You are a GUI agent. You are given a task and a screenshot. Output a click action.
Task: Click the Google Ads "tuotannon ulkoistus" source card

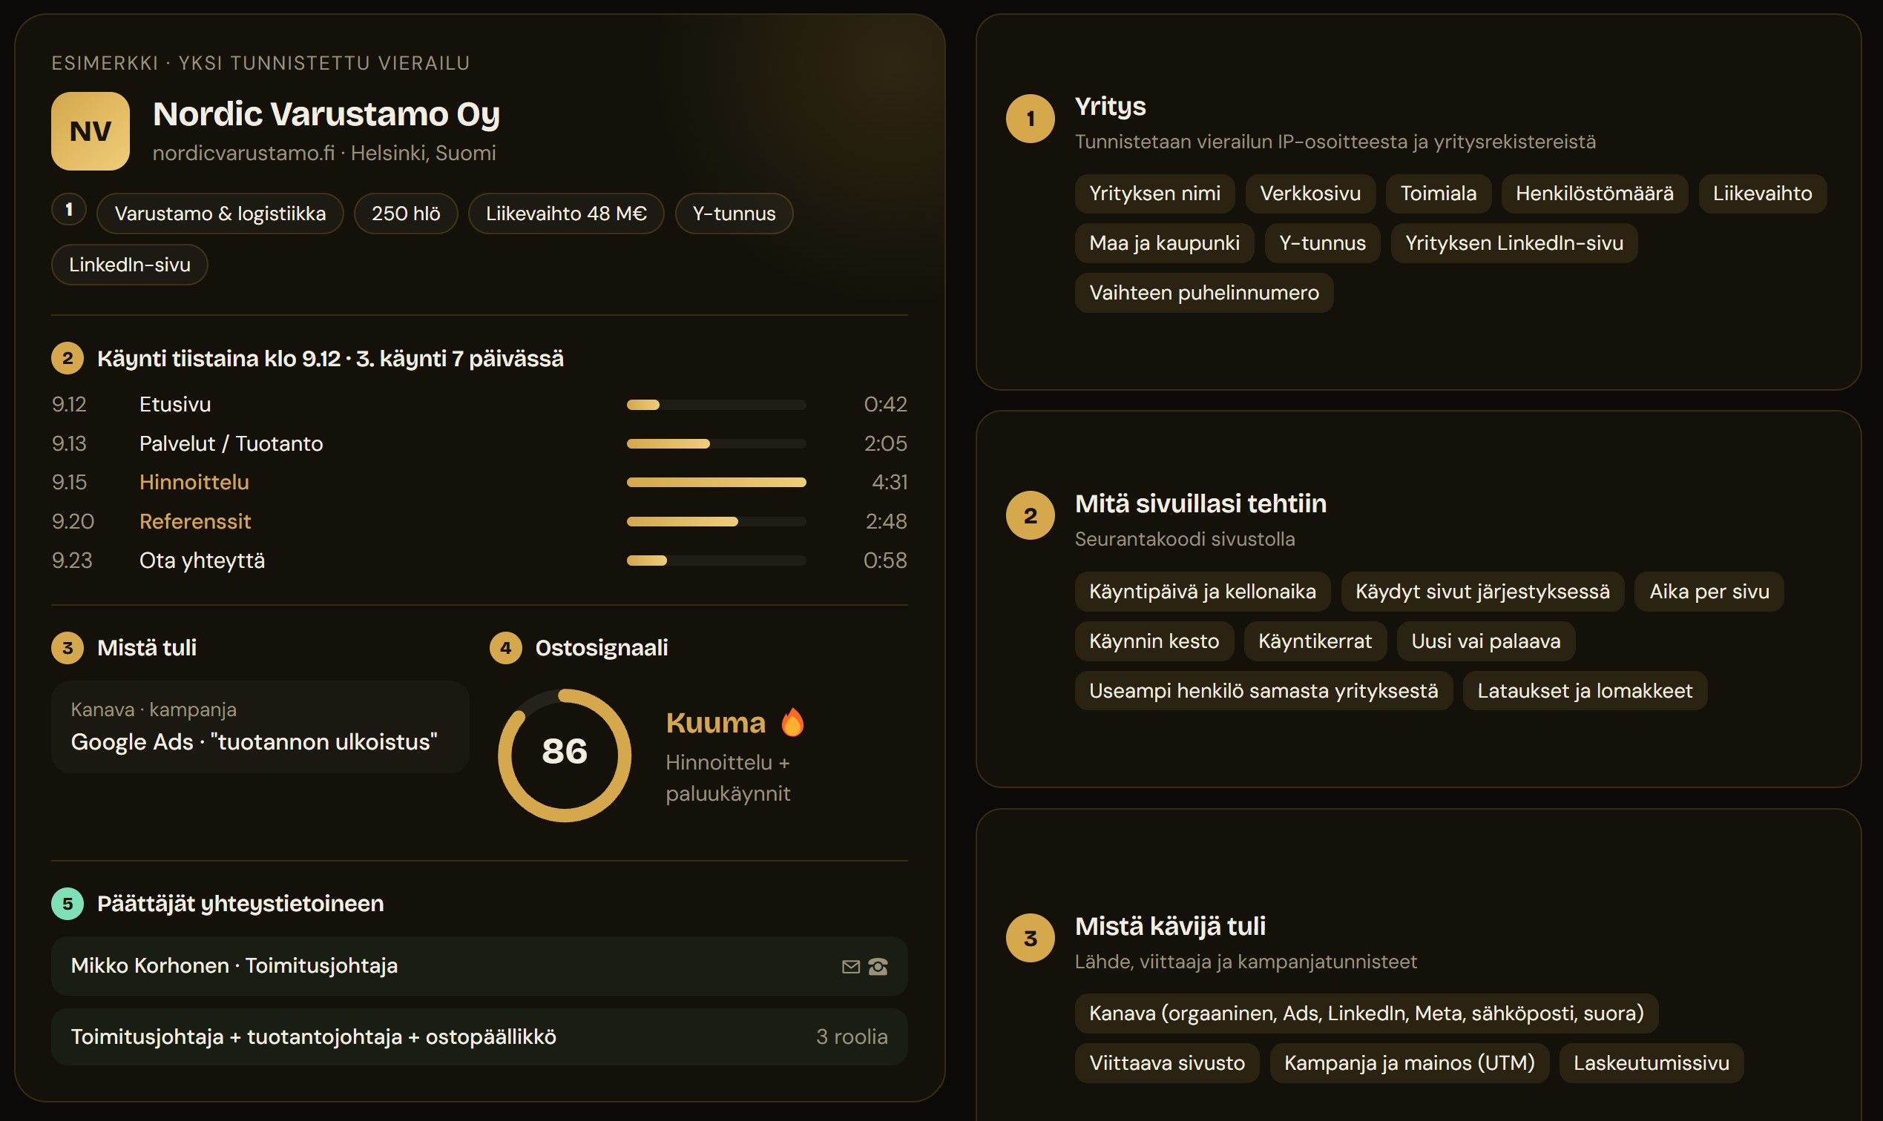[260, 727]
